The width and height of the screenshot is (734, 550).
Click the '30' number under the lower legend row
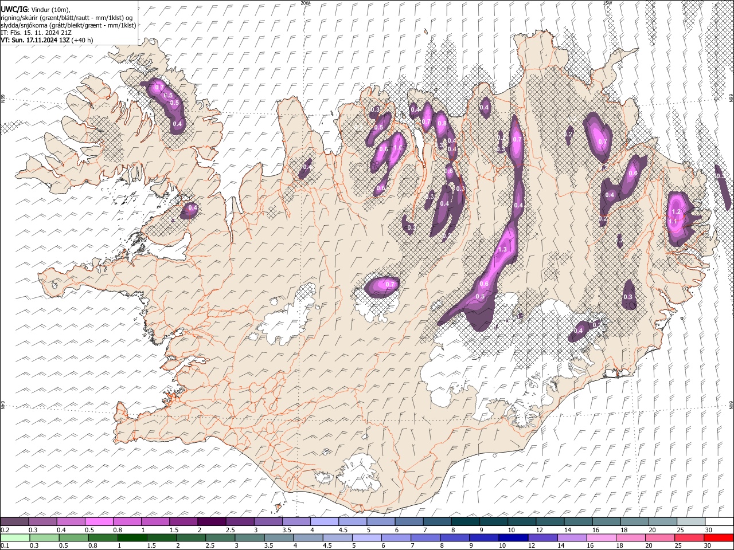click(708, 546)
